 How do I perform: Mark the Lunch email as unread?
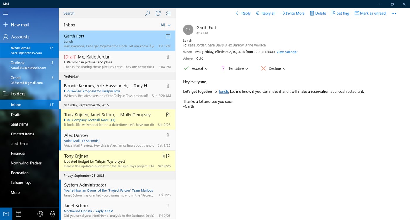pos(370,13)
